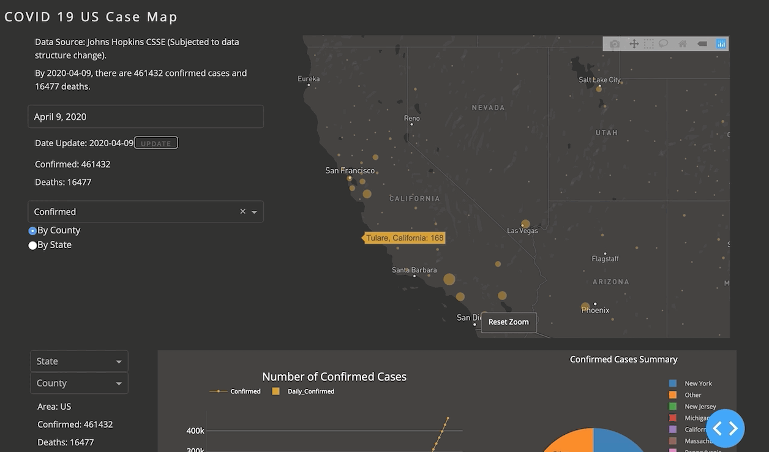This screenshot has width=769, height=452.
Task: Click the 400k axis label
Action: [x=195, y=431]
